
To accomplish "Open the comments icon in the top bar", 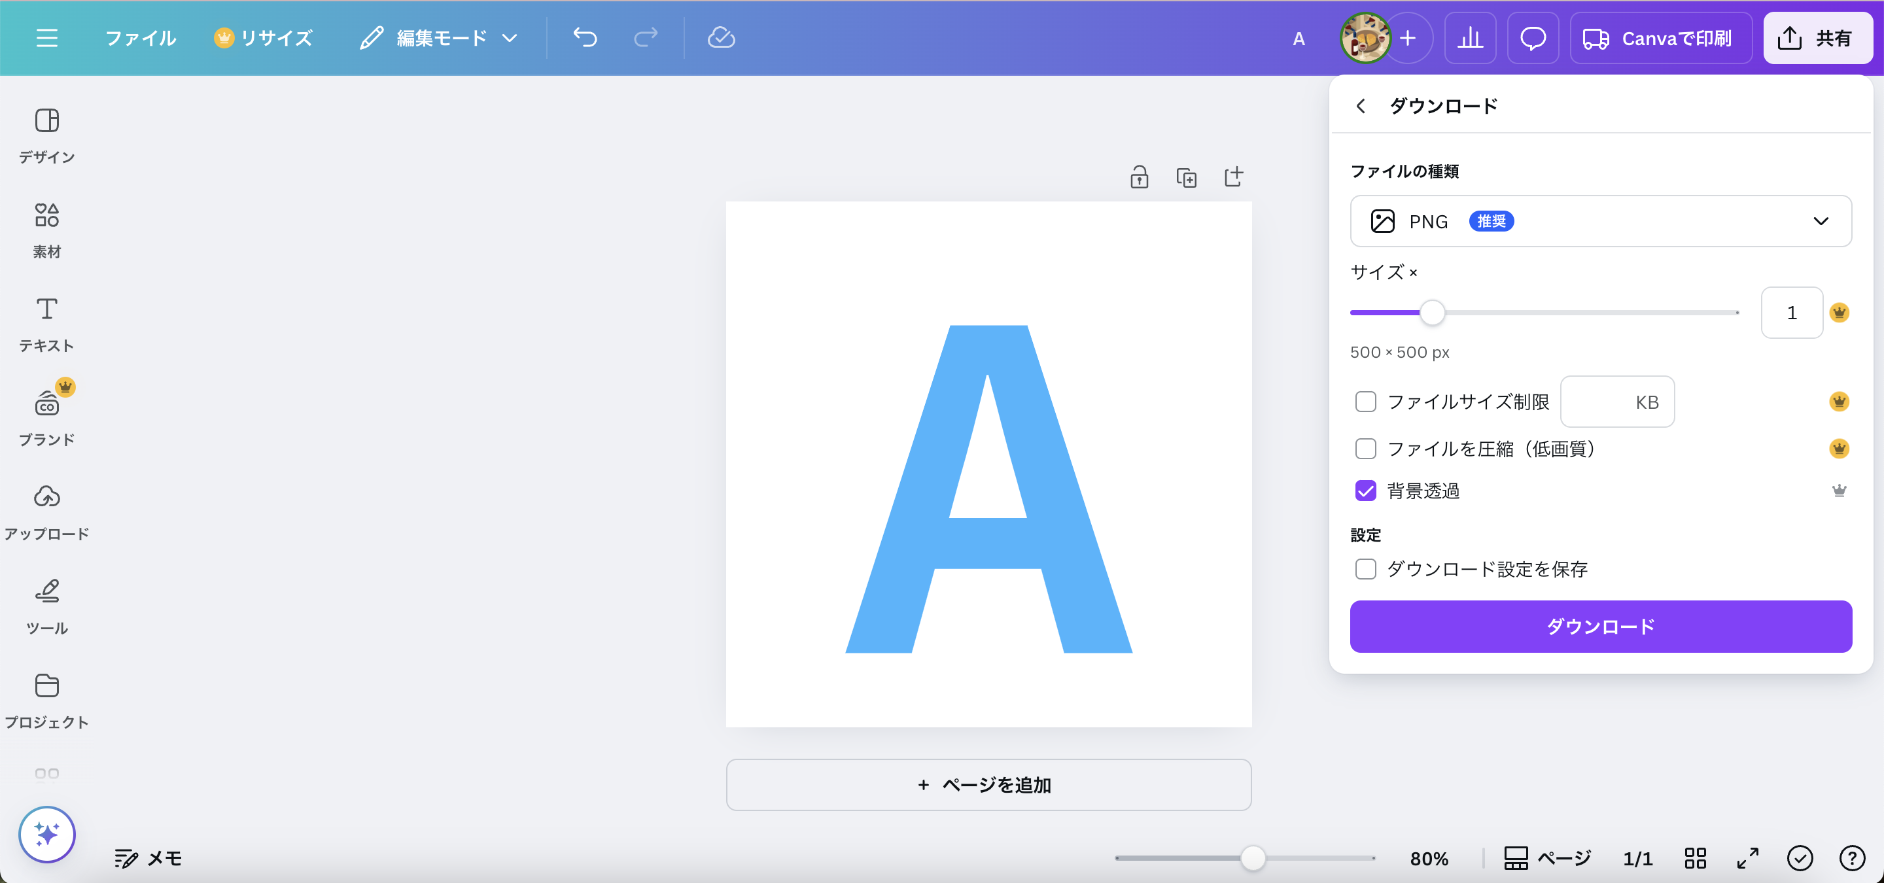I will 1533,38.
